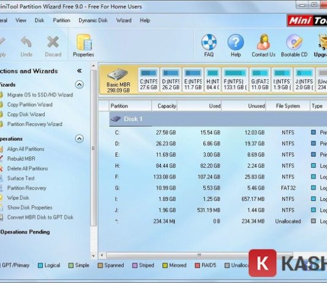This screenshot has height=283, width=327.
Task: Select the F: 133.1 GB block in disk map
Action: (235, 80)
